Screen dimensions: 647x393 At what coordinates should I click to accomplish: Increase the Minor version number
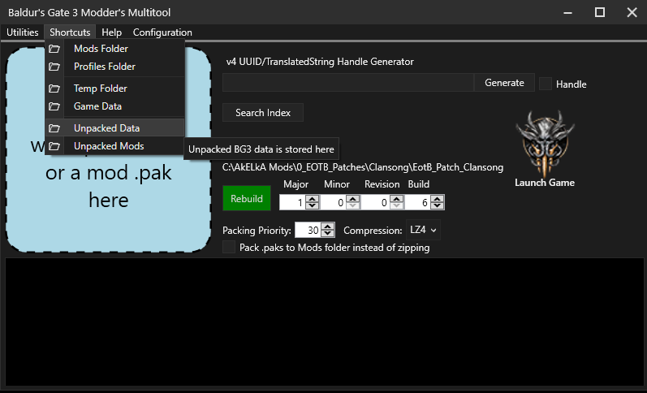pos(353,199)
